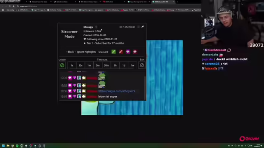264x148 pixels.
Task: Apply 30s timeout
Action: [x=80, y=65]
